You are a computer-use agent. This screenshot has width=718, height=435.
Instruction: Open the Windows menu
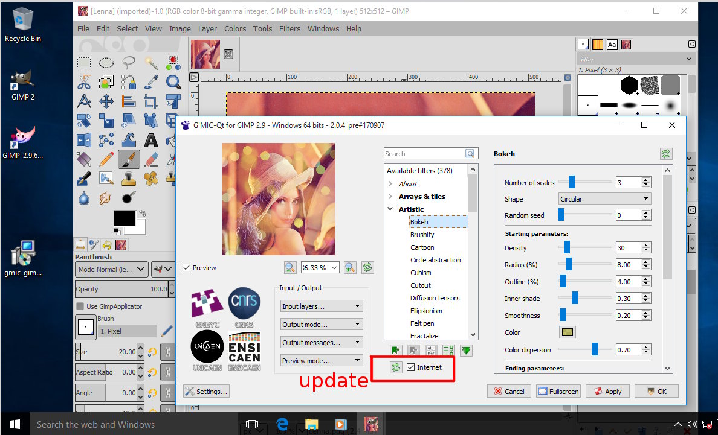[x=323, y=28]
